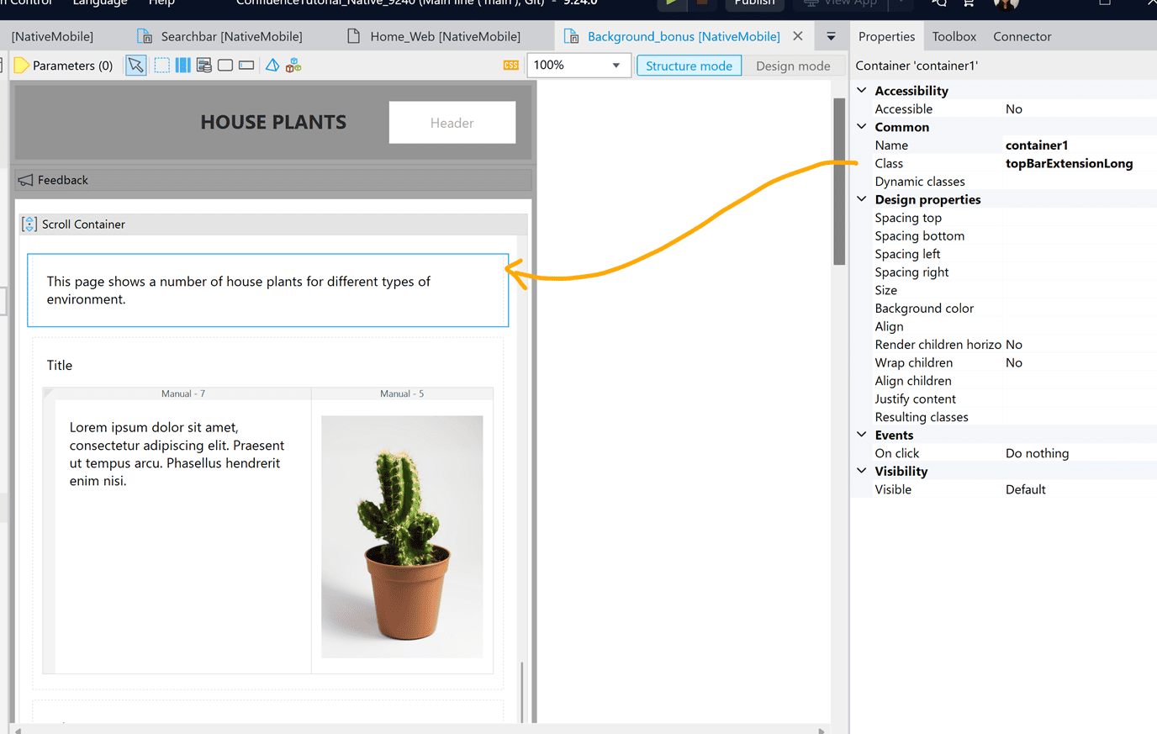
Task: Click the Feedback bar
Action: [x=273, y=180]
